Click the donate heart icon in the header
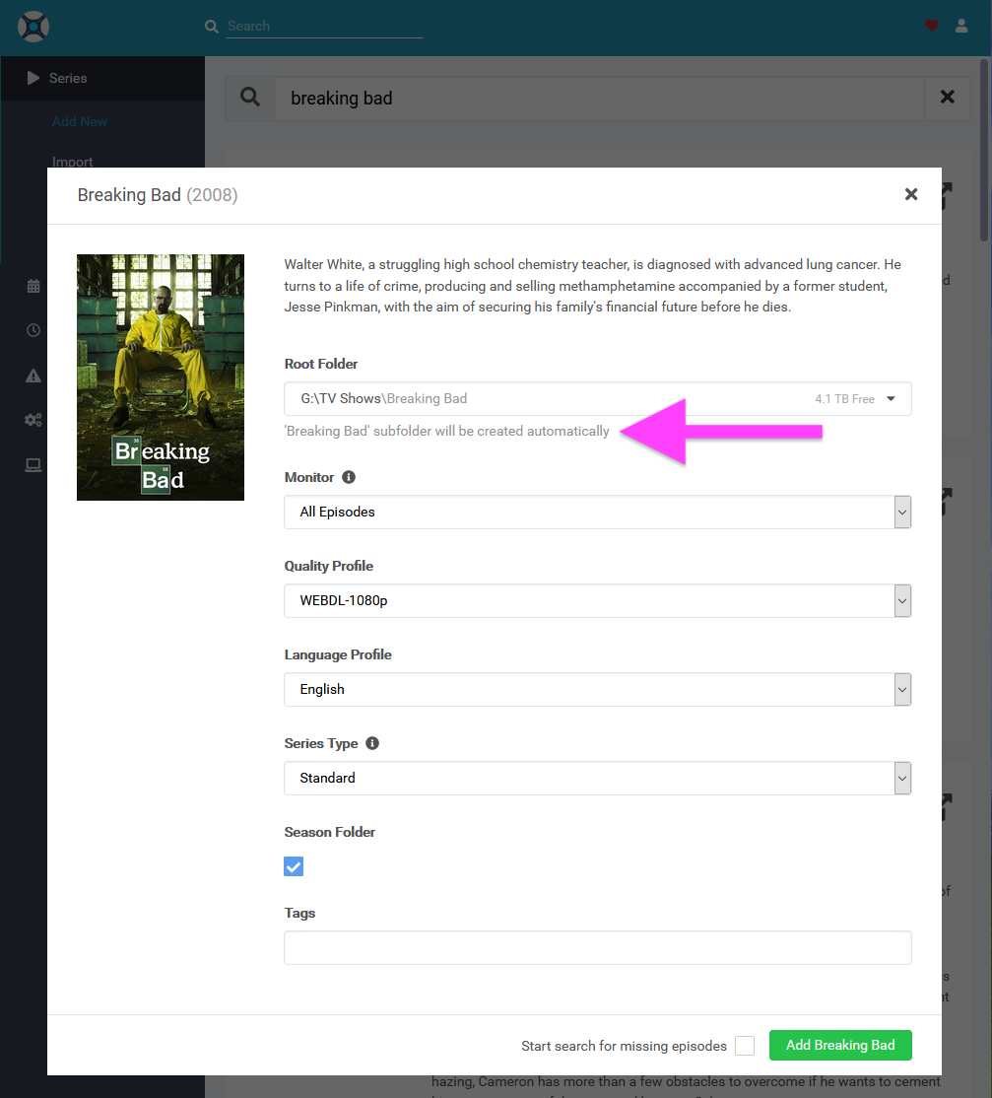The width and height of the screenshot is (992, 1098). coord(931,26)
